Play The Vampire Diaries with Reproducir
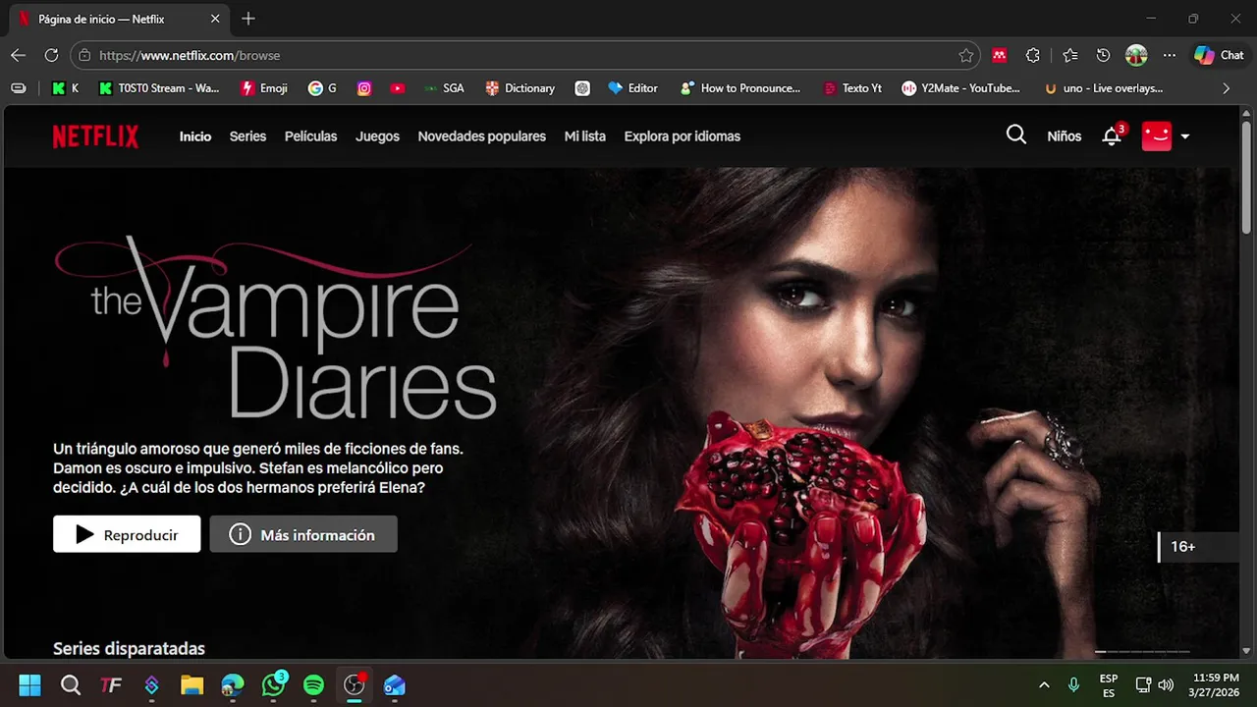Image resolution: width=1257 pixels, height=707 pixels. click(x=127, y=534)
